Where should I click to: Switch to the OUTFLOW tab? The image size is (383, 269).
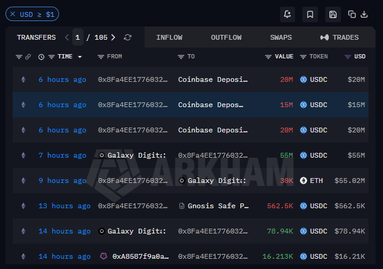click(x=226, y=37)
